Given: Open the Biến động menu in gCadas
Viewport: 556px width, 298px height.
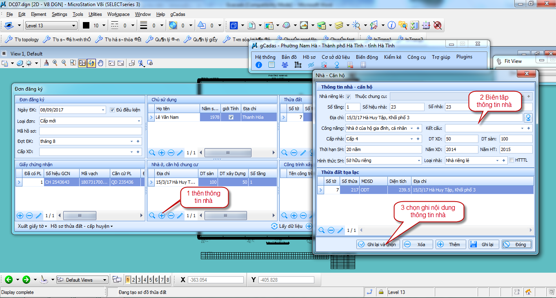Looking at the screenshot, I should coord(367,57).
